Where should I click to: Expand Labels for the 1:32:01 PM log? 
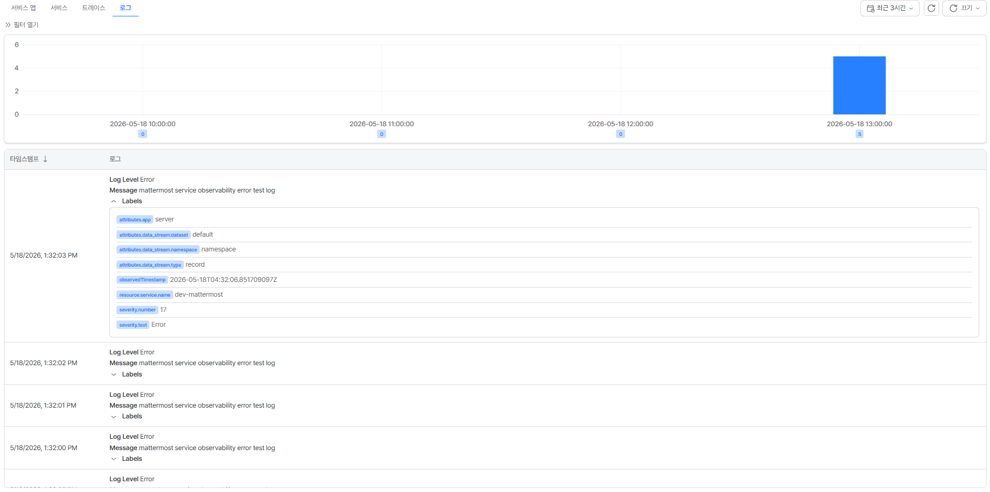coord(114,417)
